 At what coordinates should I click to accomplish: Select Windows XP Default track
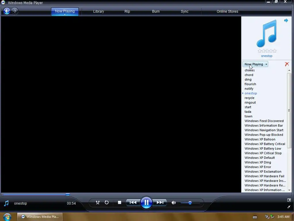[260, 158]
